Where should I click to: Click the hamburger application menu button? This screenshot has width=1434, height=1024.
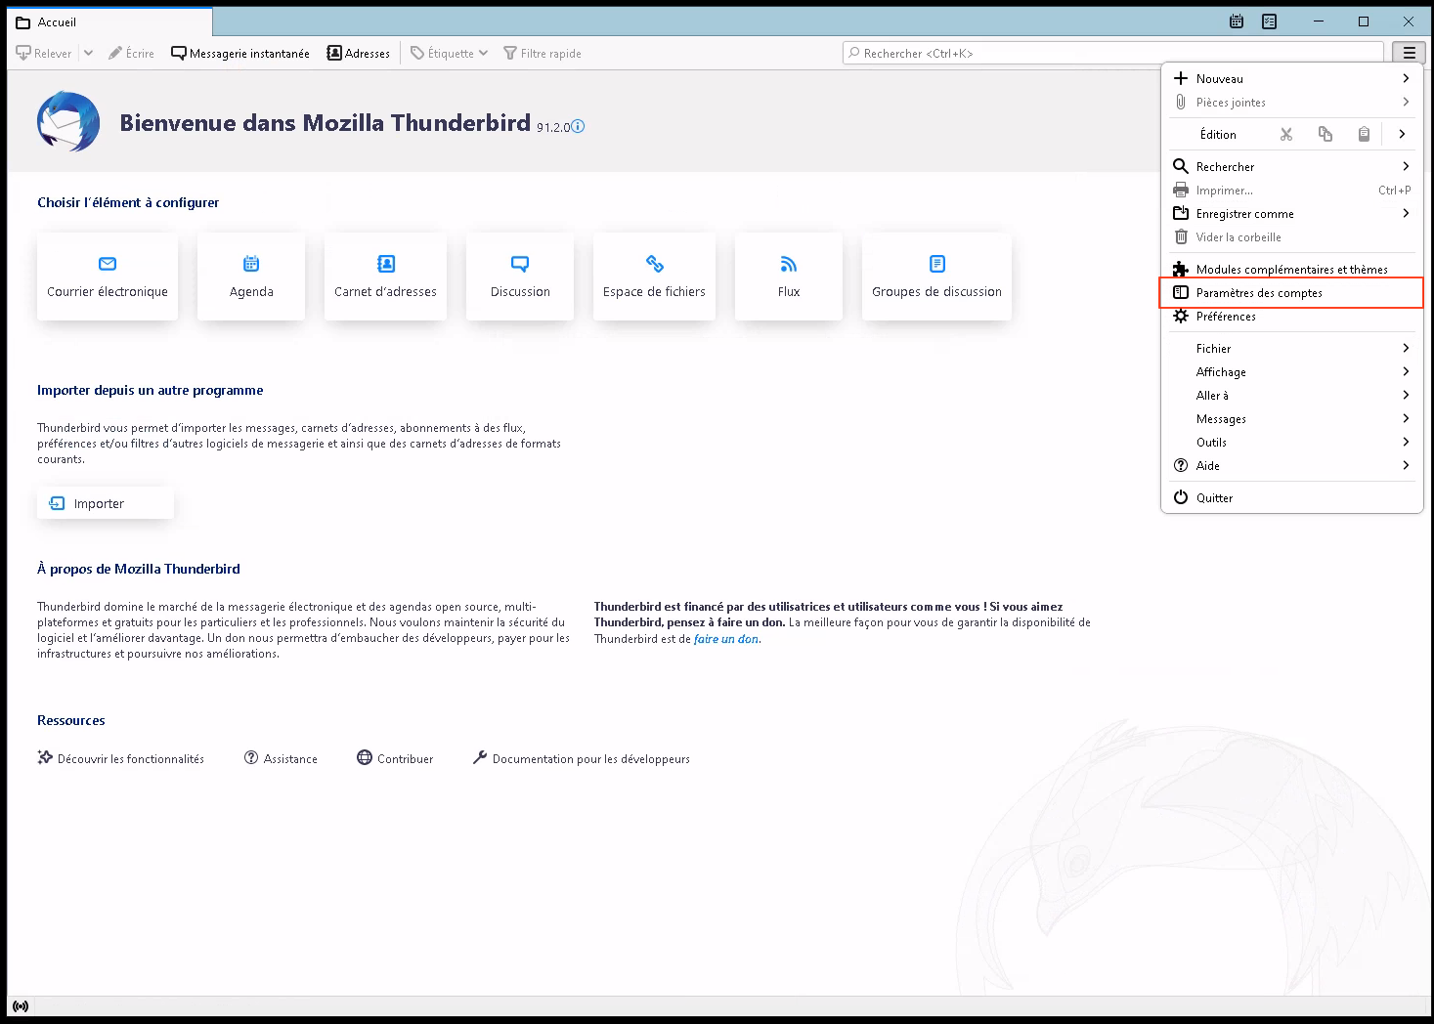tap(1409, 53)
